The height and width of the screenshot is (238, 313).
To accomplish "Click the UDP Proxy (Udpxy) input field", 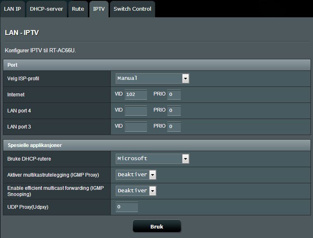I will pyautogui.click(x=127, y=207).
